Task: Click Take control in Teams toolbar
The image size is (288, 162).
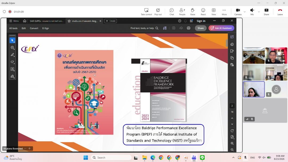Action: click(x=146, y=12)
